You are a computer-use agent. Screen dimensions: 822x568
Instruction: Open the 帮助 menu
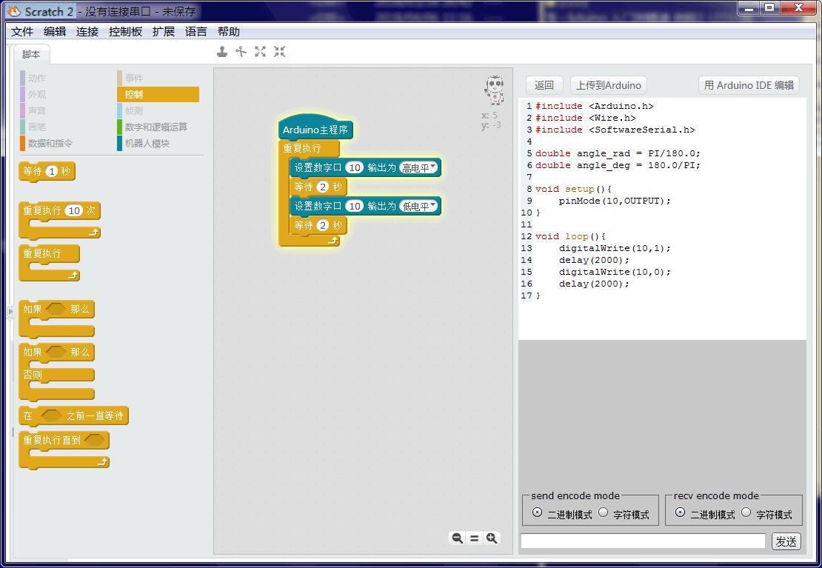pyautogui.click(x=229, y=31)
